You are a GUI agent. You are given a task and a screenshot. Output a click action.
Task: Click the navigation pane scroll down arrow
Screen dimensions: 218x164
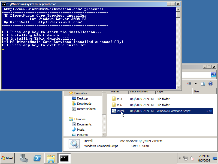[104, 134]
